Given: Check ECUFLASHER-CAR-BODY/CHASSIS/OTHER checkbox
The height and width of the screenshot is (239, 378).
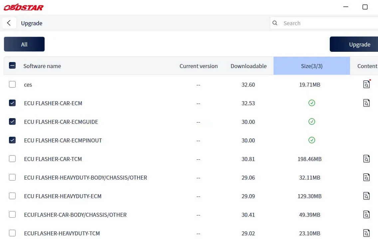Looking at the screenshot, I should [x=12, y=214].
